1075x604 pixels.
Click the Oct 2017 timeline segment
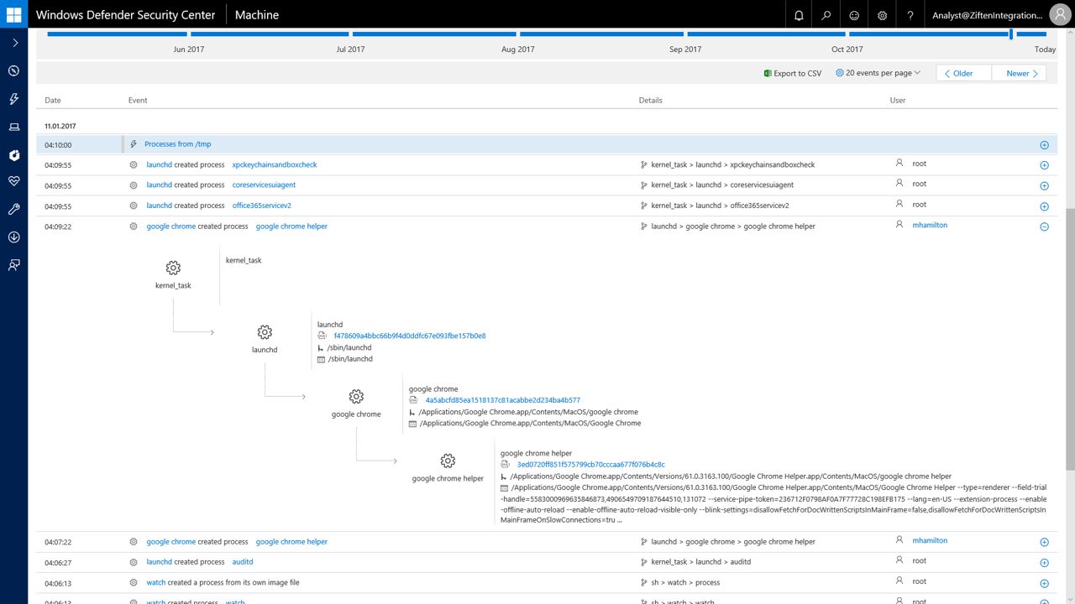[929, 34]
